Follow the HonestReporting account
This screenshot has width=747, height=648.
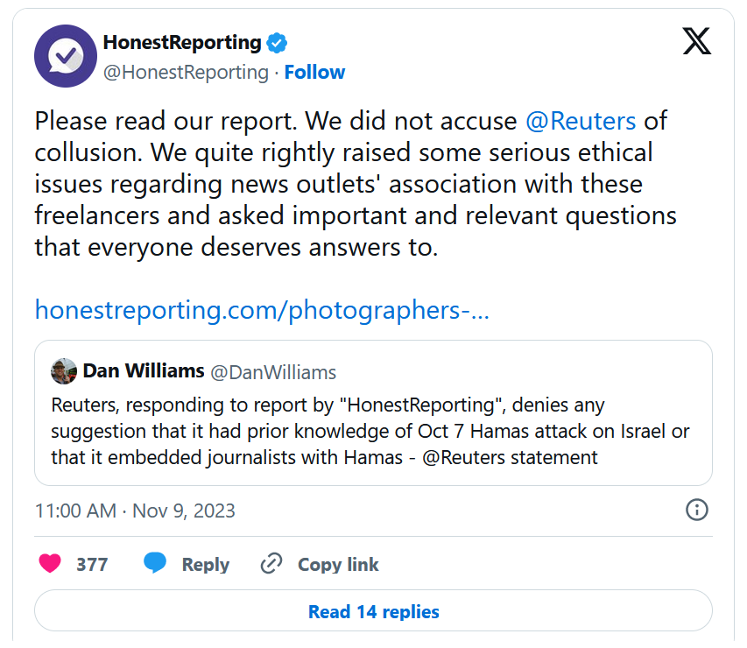pyautogui.click(x=314, y=73)
